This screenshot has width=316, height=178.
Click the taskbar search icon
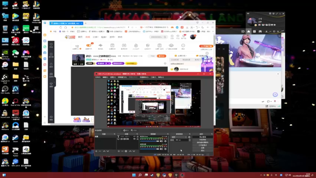(140, 175)
